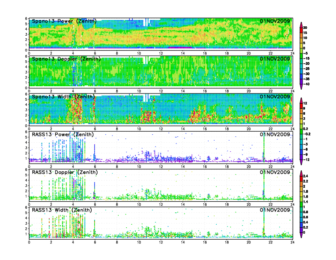Viewport: 336px width, 260px height.
Task: Click the "-40" label on the top colorbar
Action: tap(306, 84)
